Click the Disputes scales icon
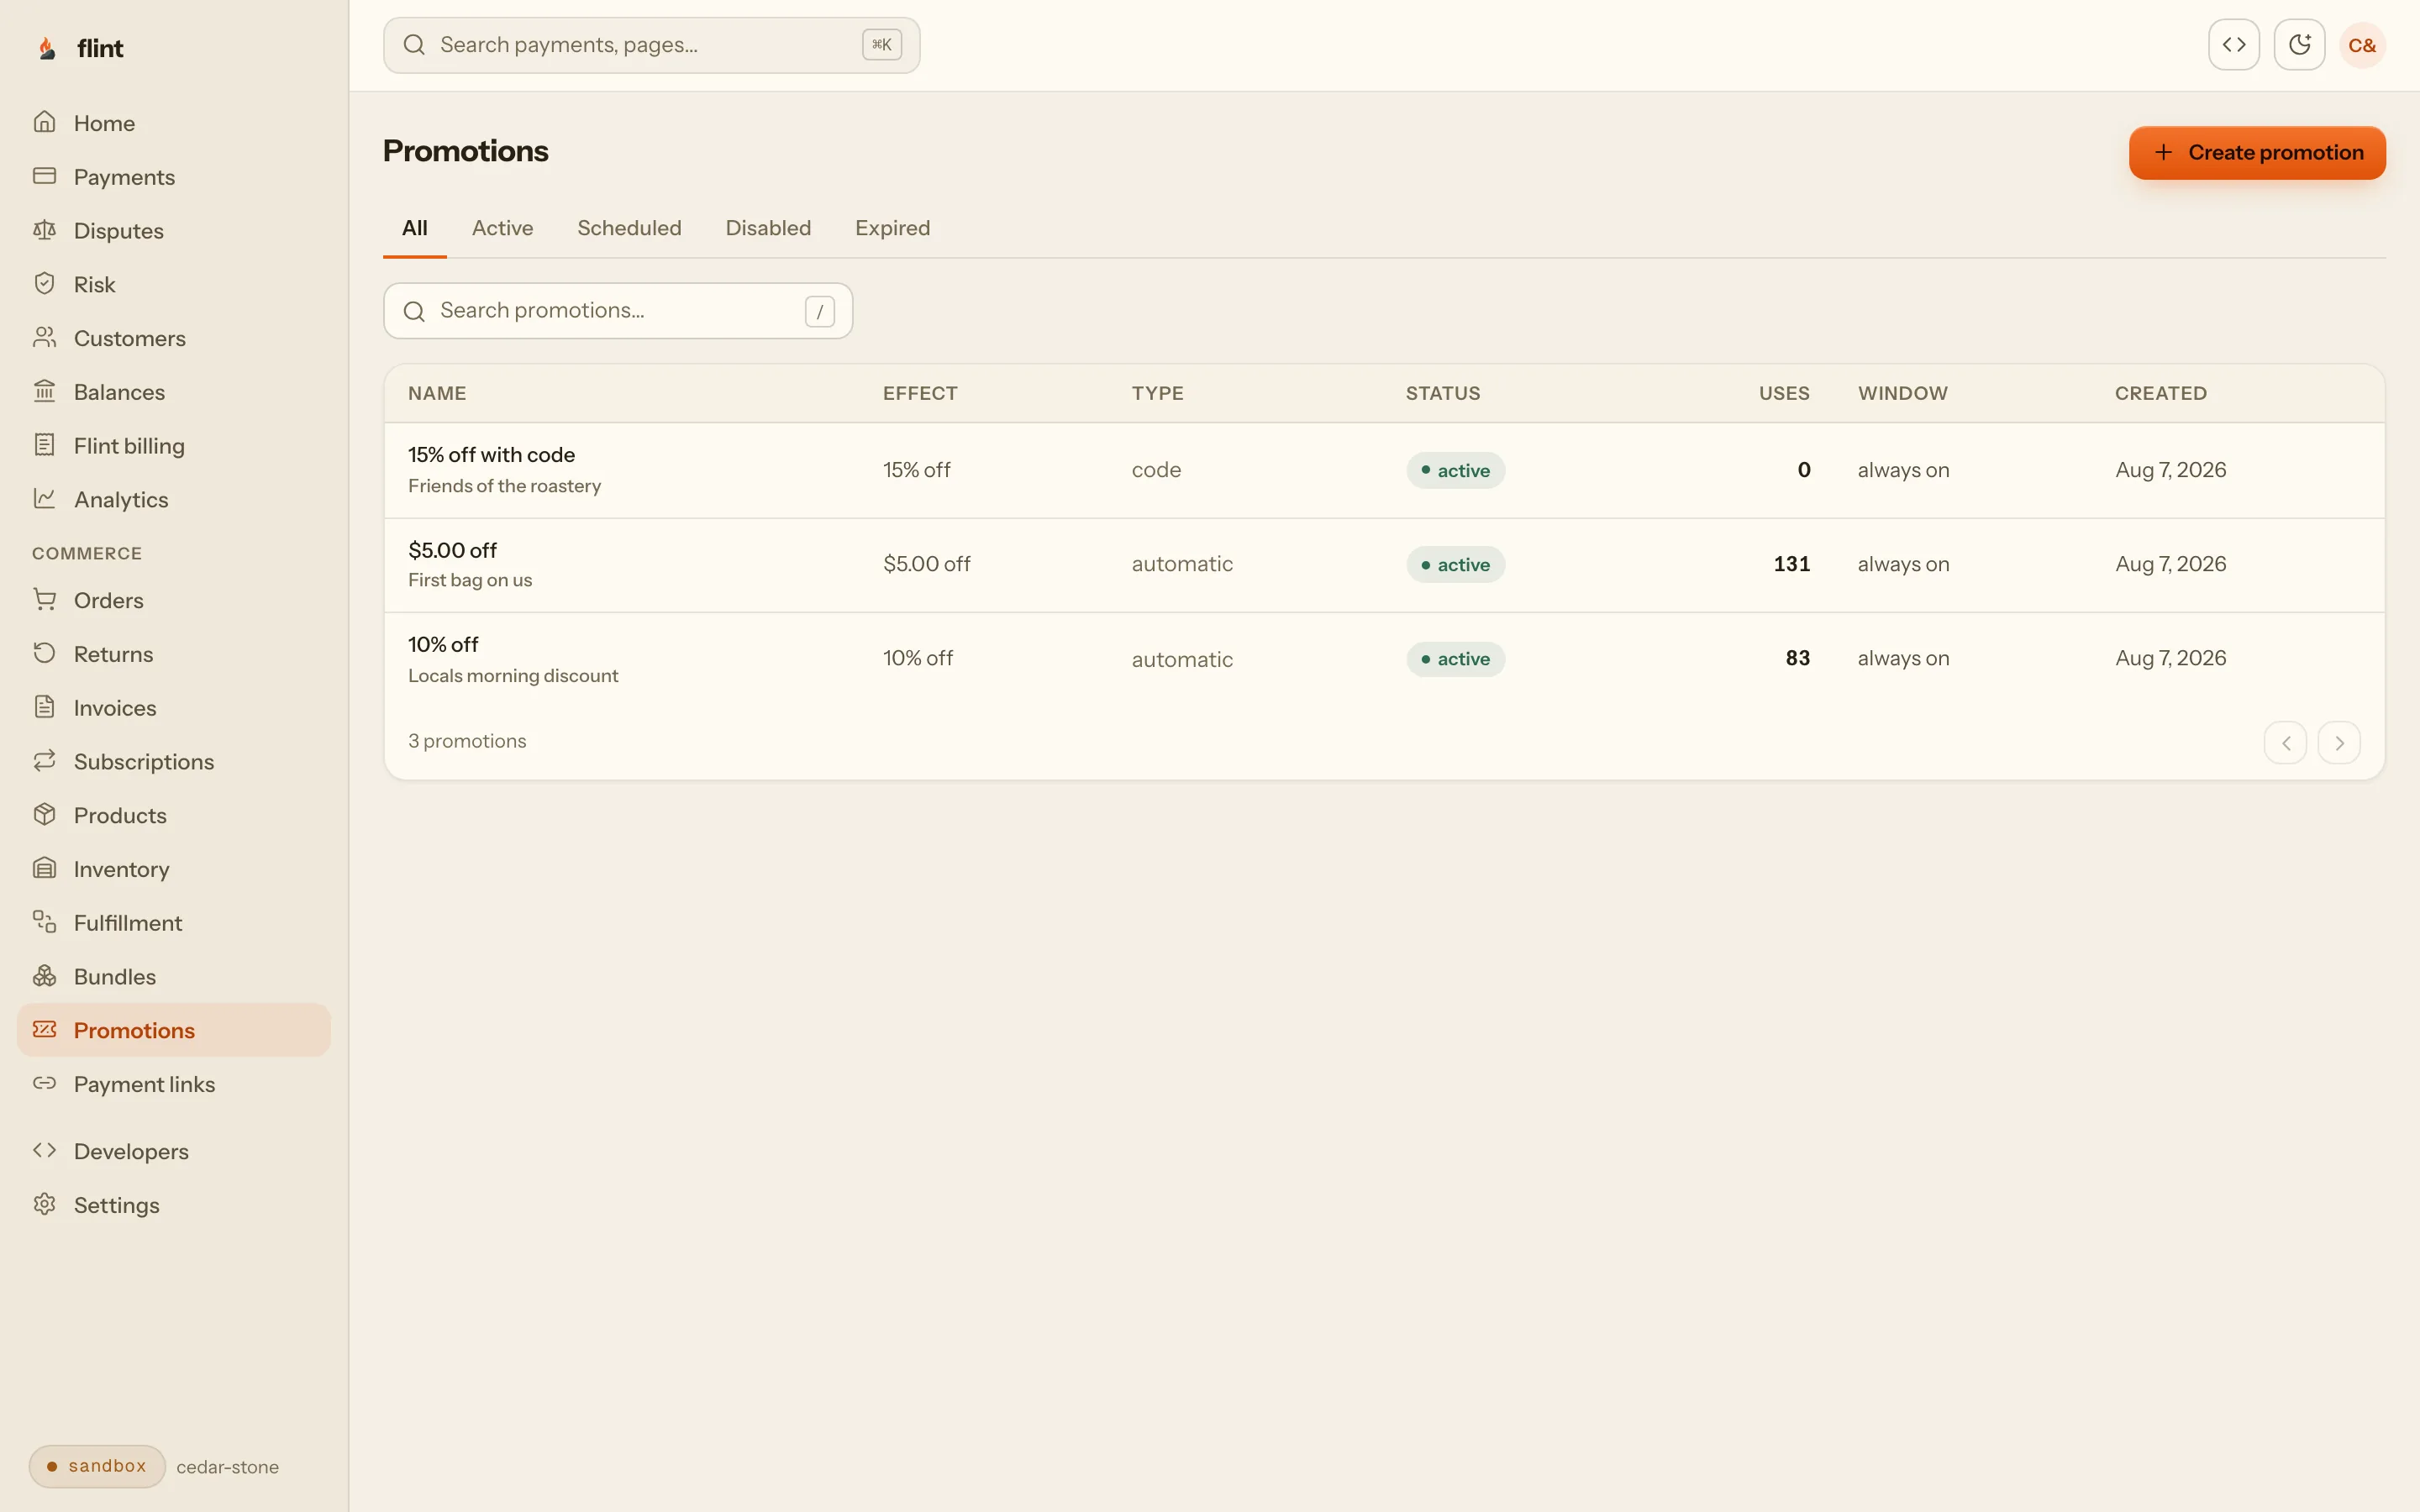 pyautogui.click(x=44, y=230)
